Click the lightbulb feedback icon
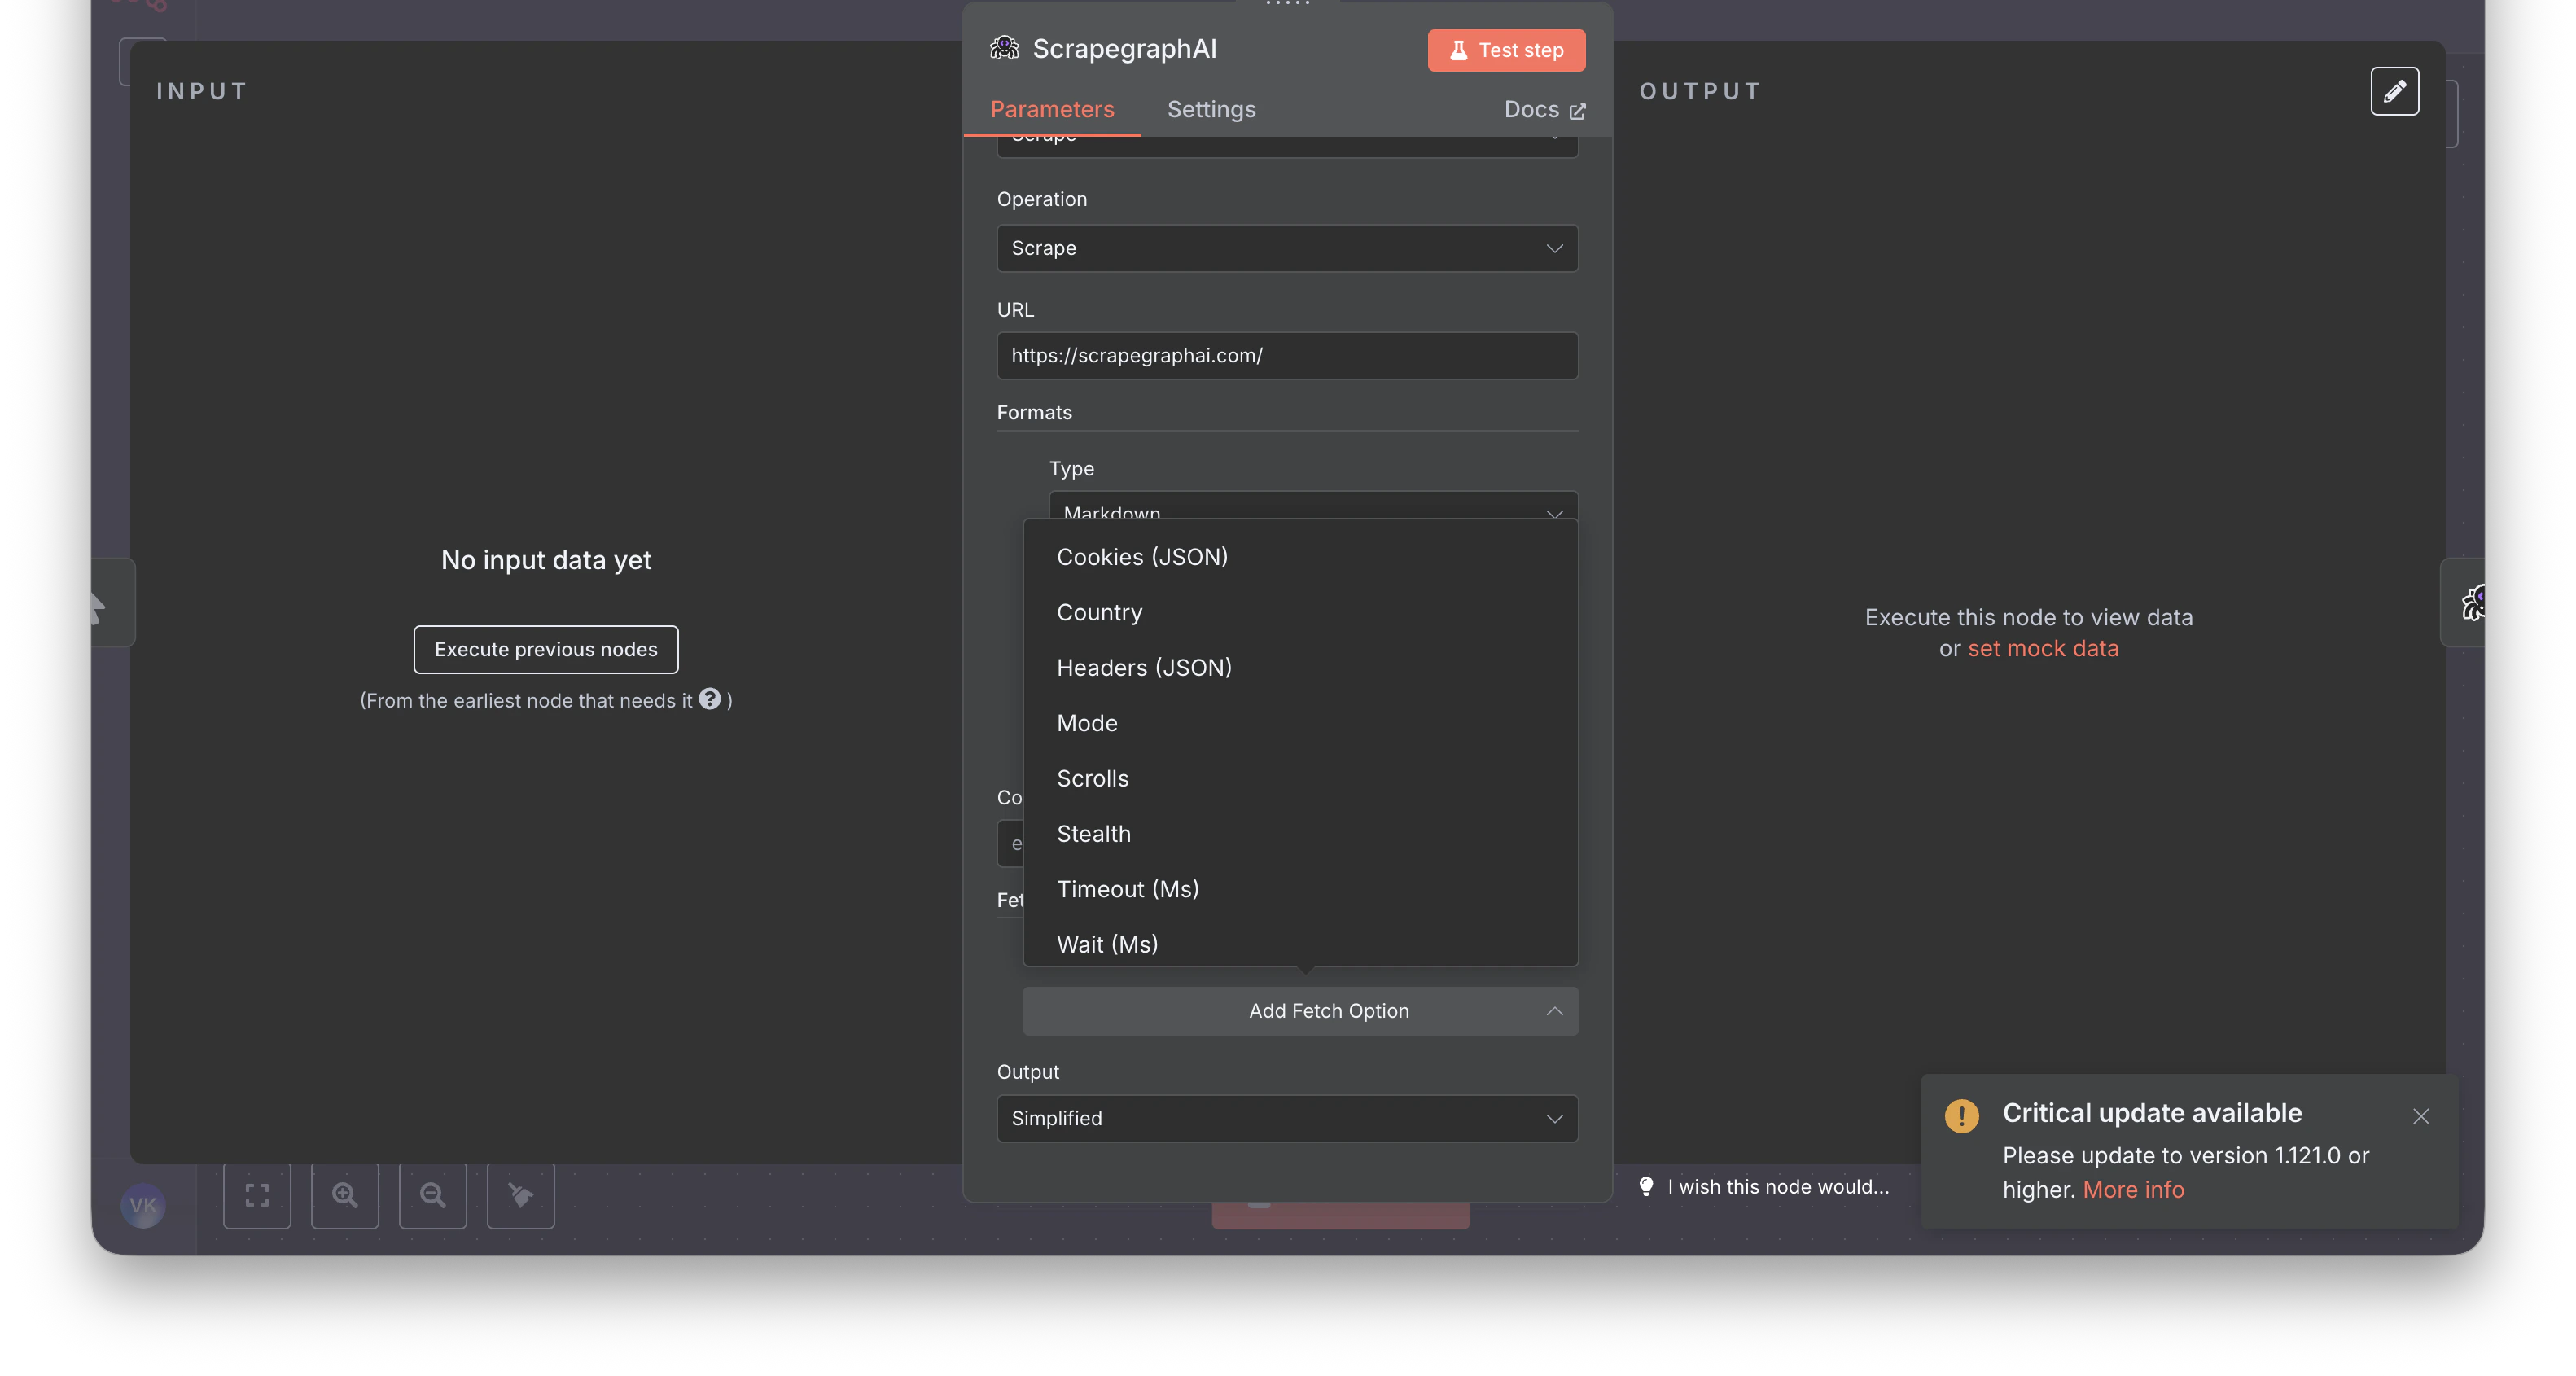Viewport: 2576px width, 1376px height. pos(1646,1186)
